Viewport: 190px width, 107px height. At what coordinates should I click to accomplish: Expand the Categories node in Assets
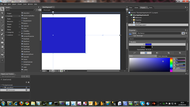[6, 32]
